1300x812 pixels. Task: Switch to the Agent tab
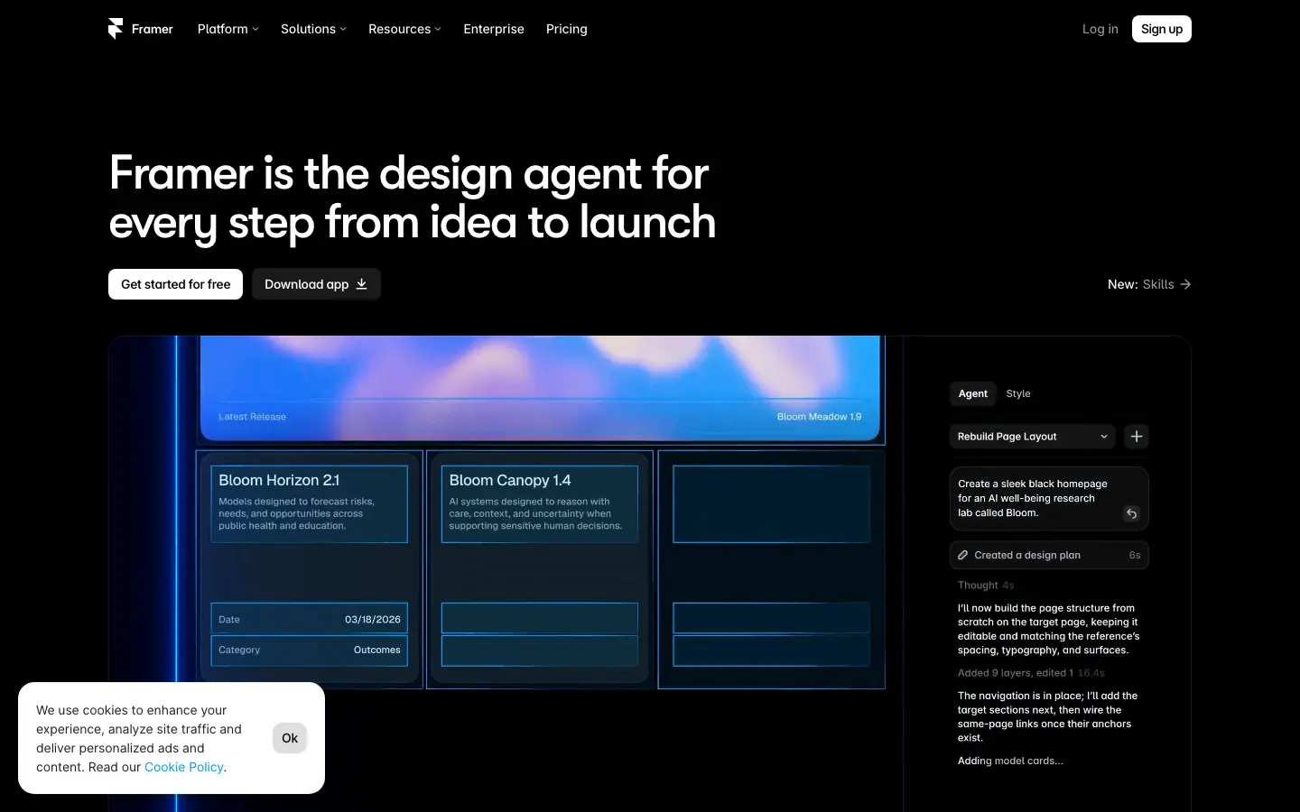[972, 393]
